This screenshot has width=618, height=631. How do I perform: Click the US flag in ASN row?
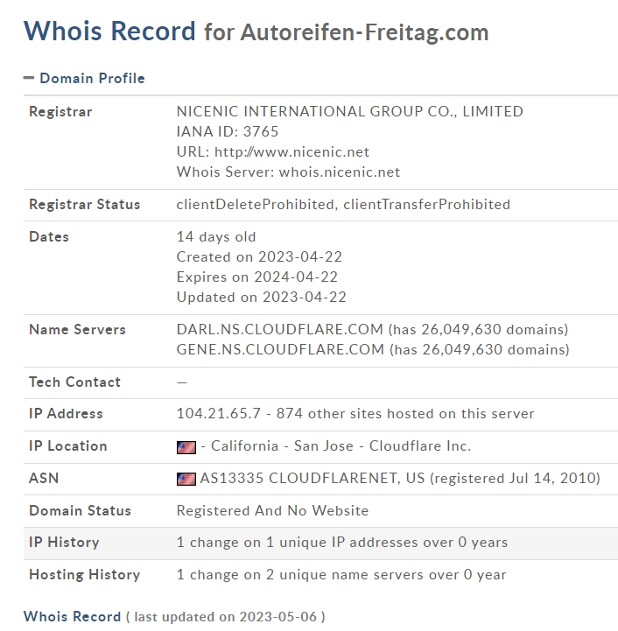[x=186, y=479]
